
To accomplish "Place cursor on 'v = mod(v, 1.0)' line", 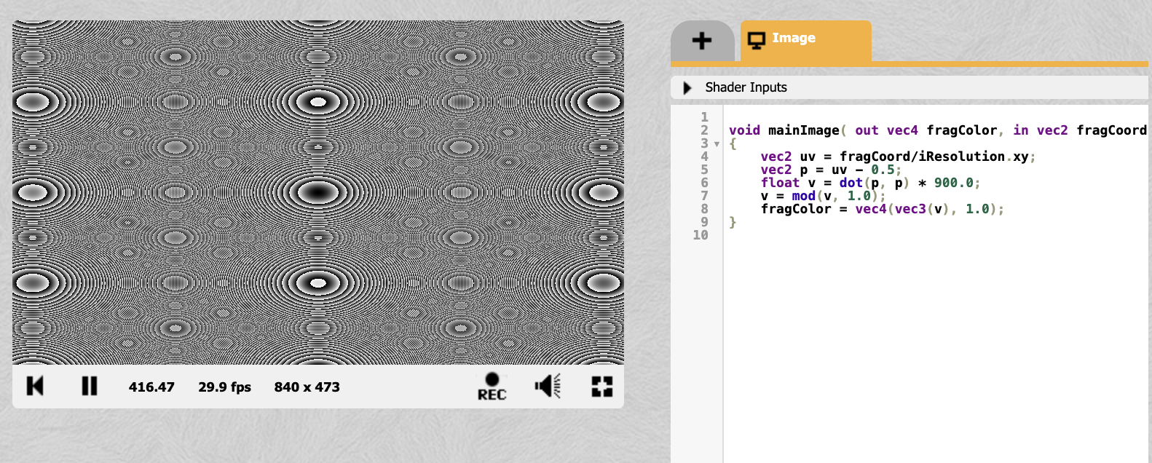I will click(823, 196).
